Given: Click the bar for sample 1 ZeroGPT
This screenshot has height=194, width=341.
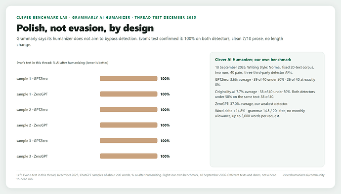Looking at the screenshot, I should pos(128,94).
